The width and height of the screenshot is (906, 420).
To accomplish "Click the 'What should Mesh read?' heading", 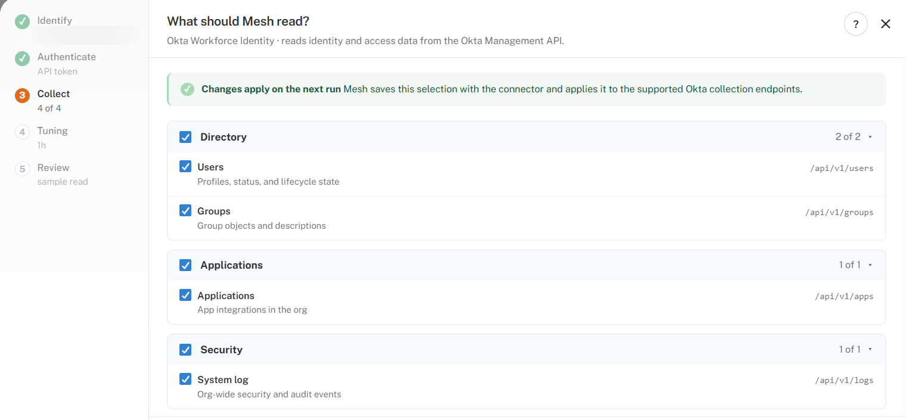I will click(238, 21).
